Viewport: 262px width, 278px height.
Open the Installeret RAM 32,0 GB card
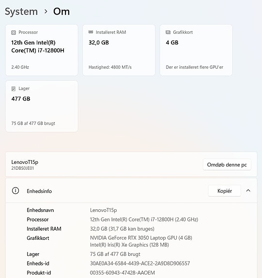click(119, 50)
